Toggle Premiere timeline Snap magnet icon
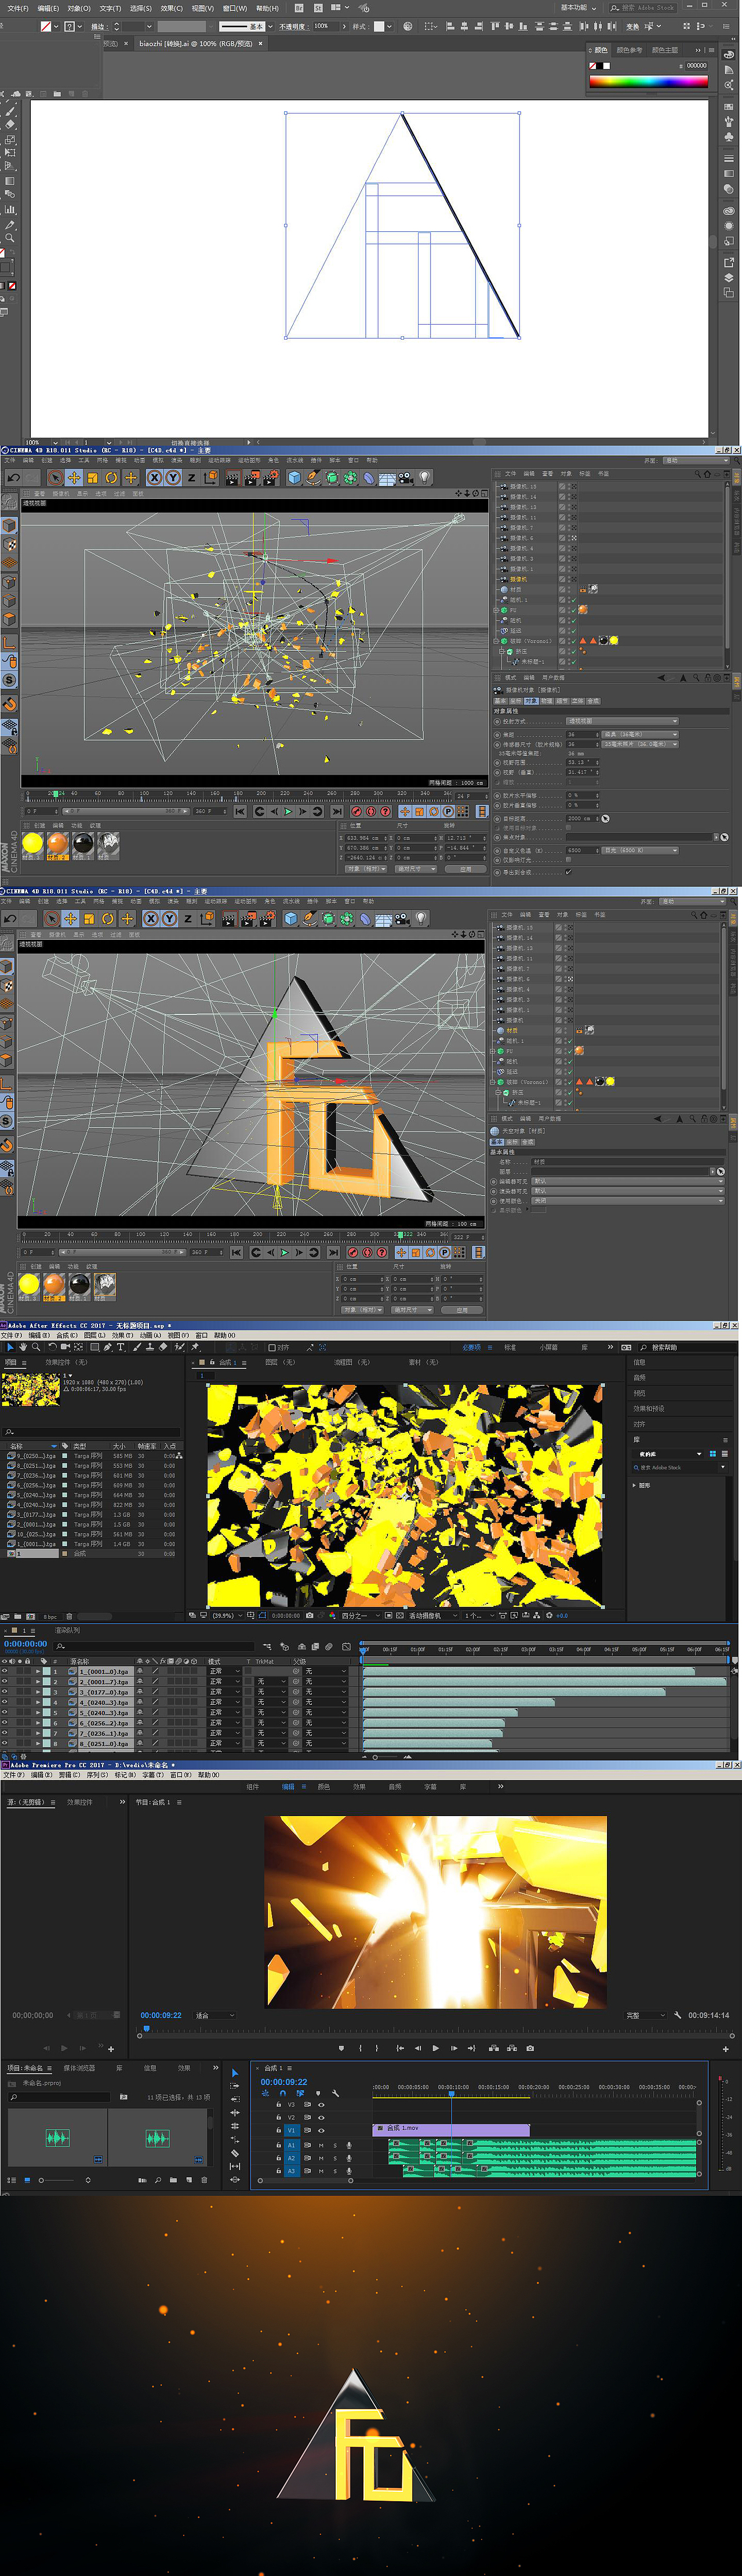Viewport: 742px width, 2576px height. point(283,2093)
